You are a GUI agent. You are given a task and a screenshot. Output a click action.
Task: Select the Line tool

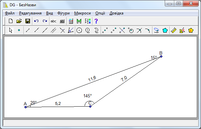(x=45, y=30)
